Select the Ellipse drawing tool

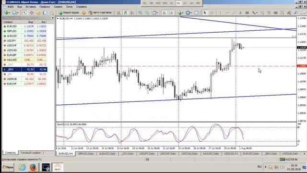(x=275, y=13)
